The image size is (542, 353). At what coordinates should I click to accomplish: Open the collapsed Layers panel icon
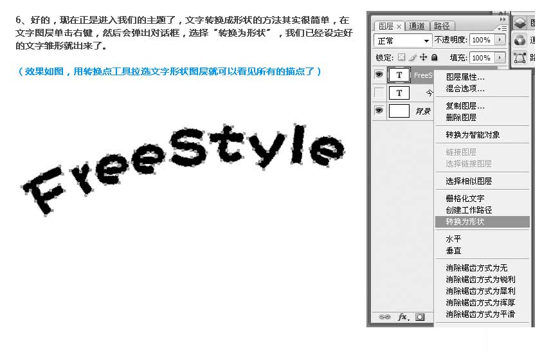519,23
